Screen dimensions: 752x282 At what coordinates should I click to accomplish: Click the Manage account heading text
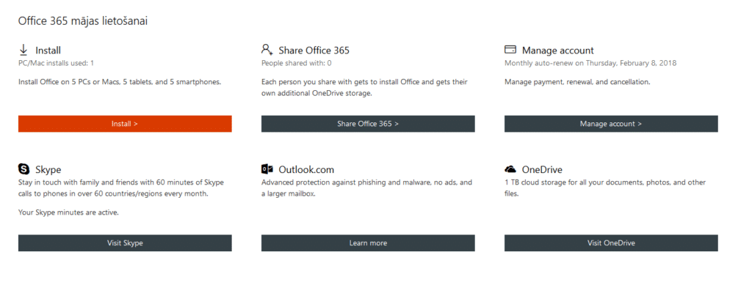558,51
